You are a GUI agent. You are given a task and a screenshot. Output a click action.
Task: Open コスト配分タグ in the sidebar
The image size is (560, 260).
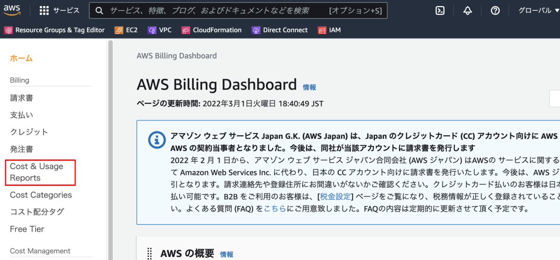[37, 212]
